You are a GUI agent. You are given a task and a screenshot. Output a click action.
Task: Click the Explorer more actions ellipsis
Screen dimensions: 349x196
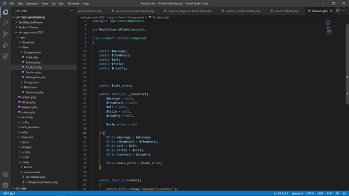[71, 11]
